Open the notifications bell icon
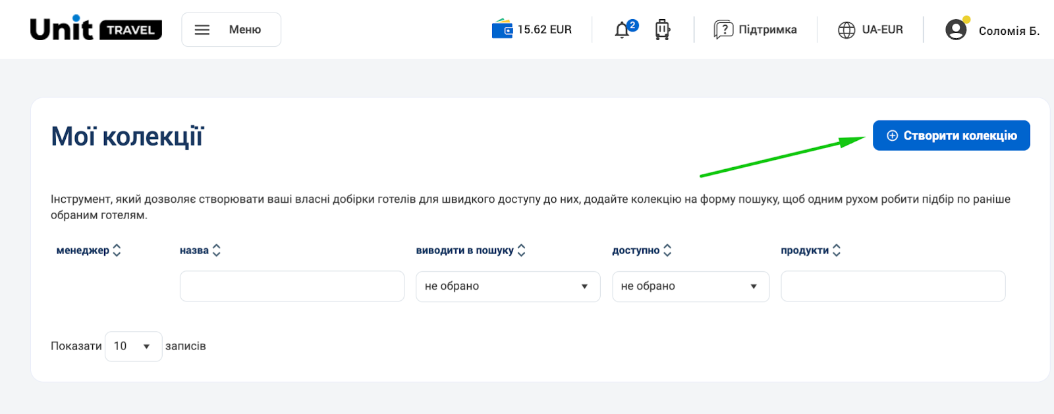 (623, 30)
